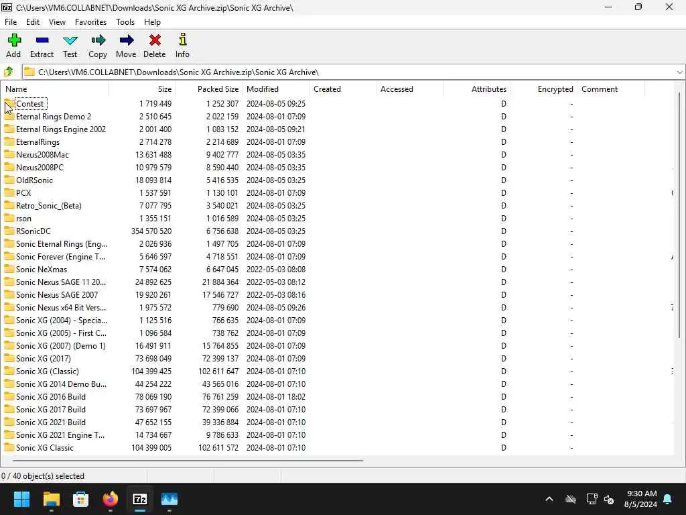The image size is (686, 515).
Task: Click the Copy toolbar icon
Action: coord(98,46)
